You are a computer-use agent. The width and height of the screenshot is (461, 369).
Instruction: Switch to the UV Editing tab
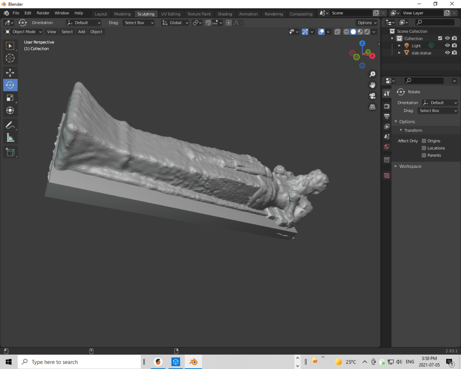pyautogui.click(x=171, y=14)
